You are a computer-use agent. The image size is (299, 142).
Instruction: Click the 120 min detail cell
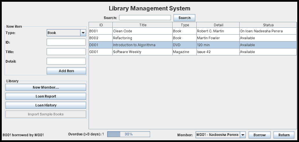[218, 45]
